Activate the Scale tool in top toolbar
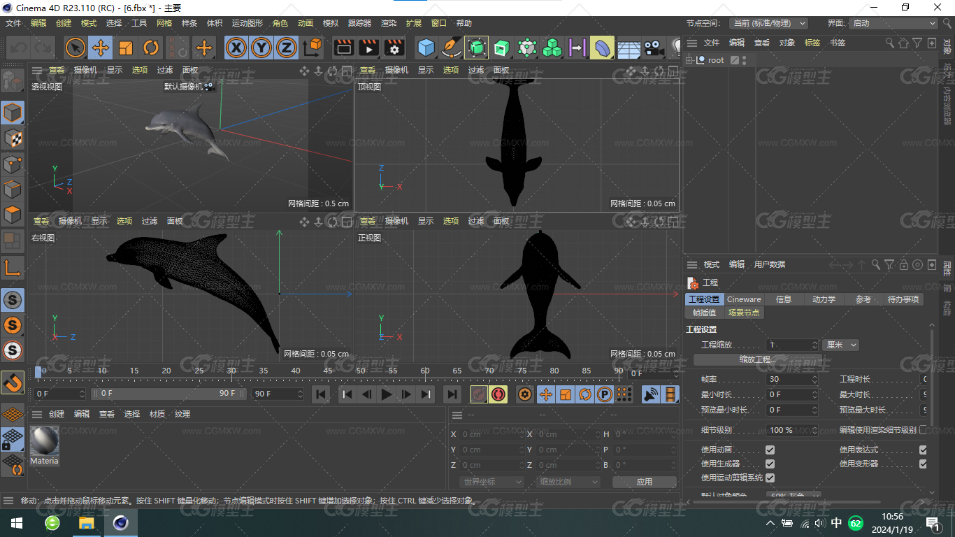Image resolution: width=955 pixels, height=537 pixels. [x=126, y=48]
